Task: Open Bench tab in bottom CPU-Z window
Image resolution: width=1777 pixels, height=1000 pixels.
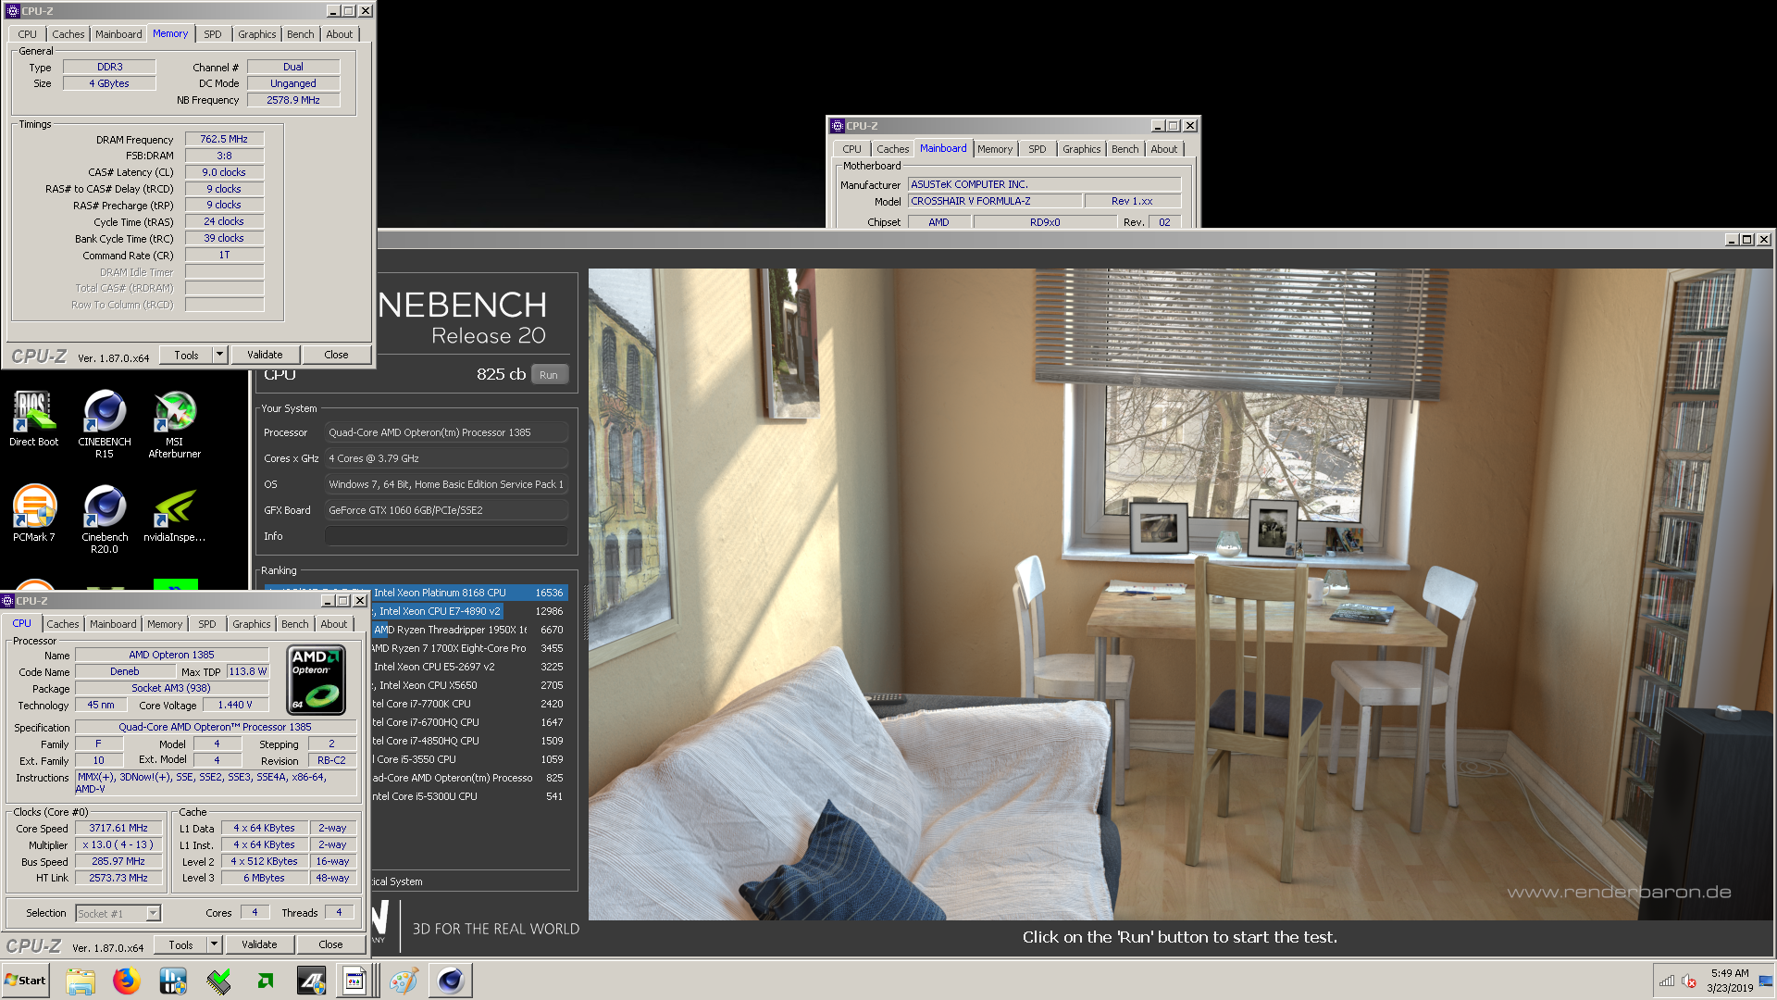Action: coord(295,624)
